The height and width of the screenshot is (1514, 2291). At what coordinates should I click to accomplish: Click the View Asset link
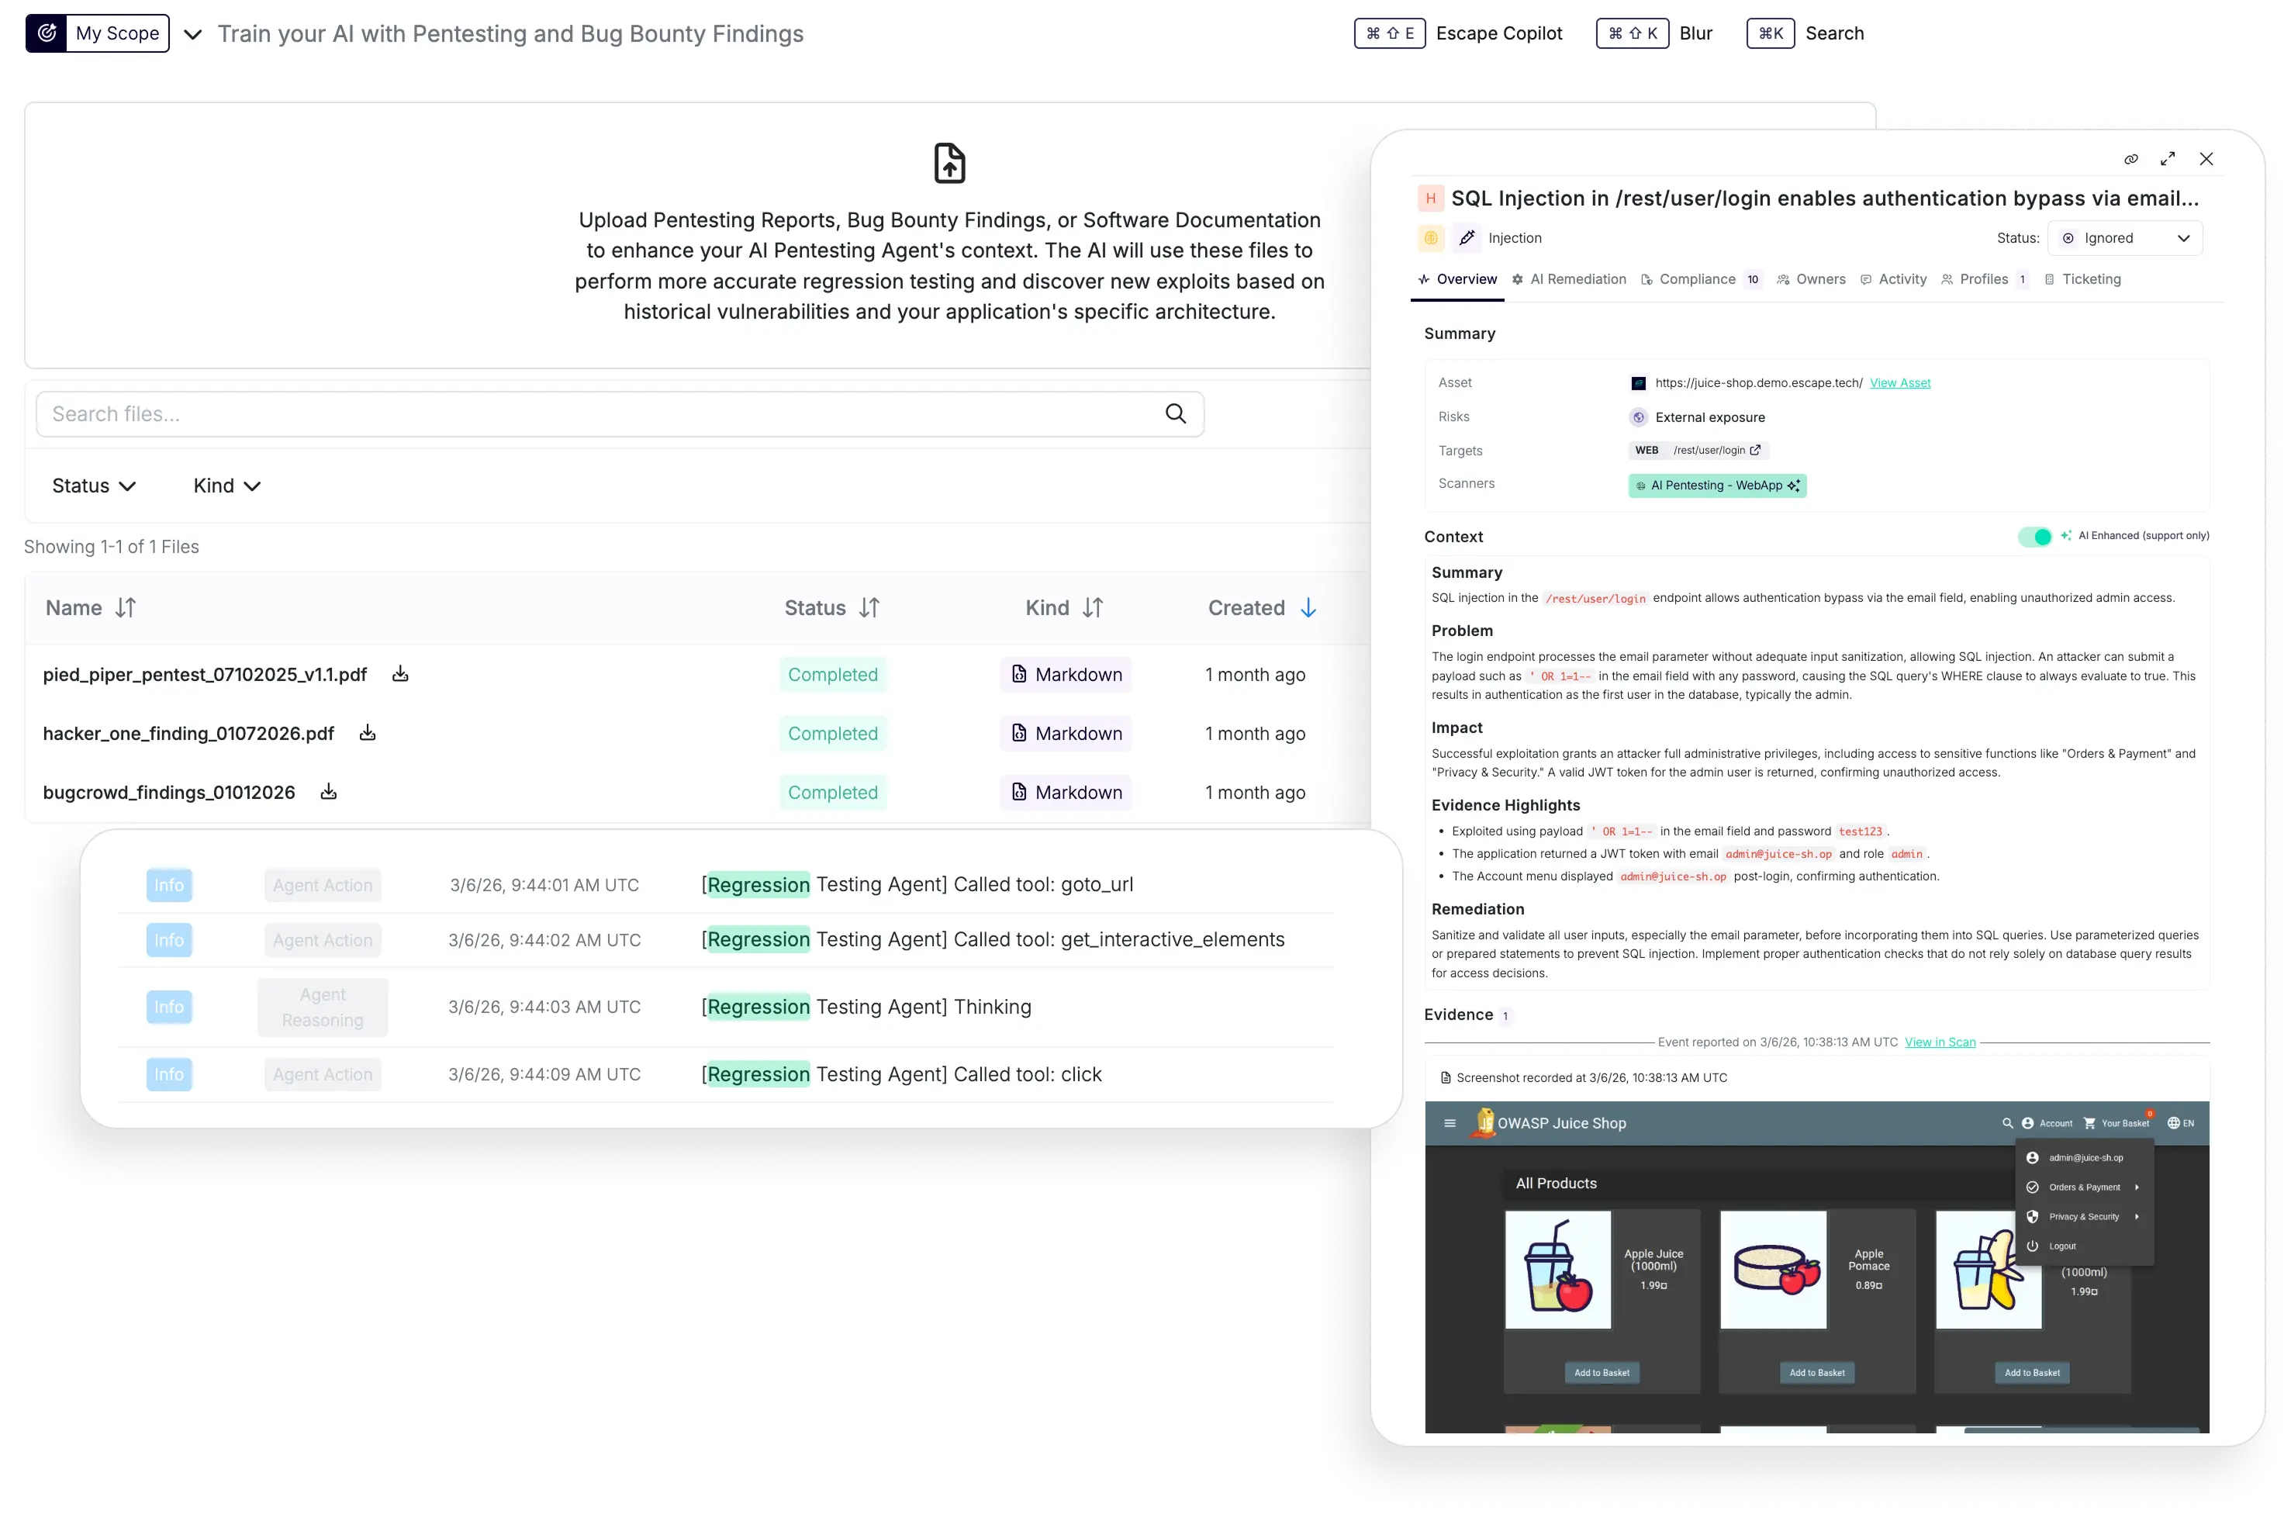pos(1899,383)
